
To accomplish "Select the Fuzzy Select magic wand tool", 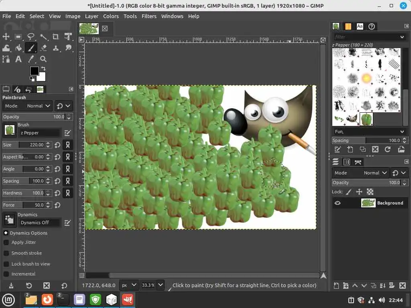I will [x=43, y=36].
